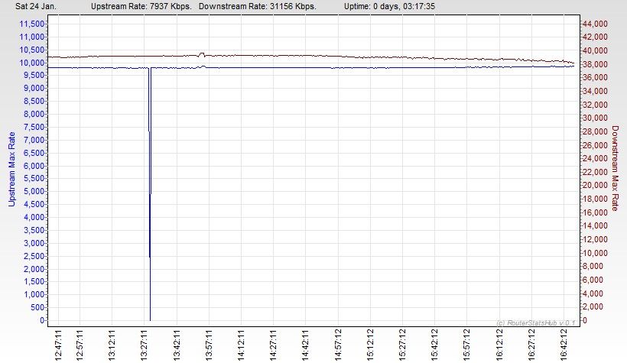
Task: Click the 13:27:11 time label
Action: pyautogui.click(x=145, y=345)
